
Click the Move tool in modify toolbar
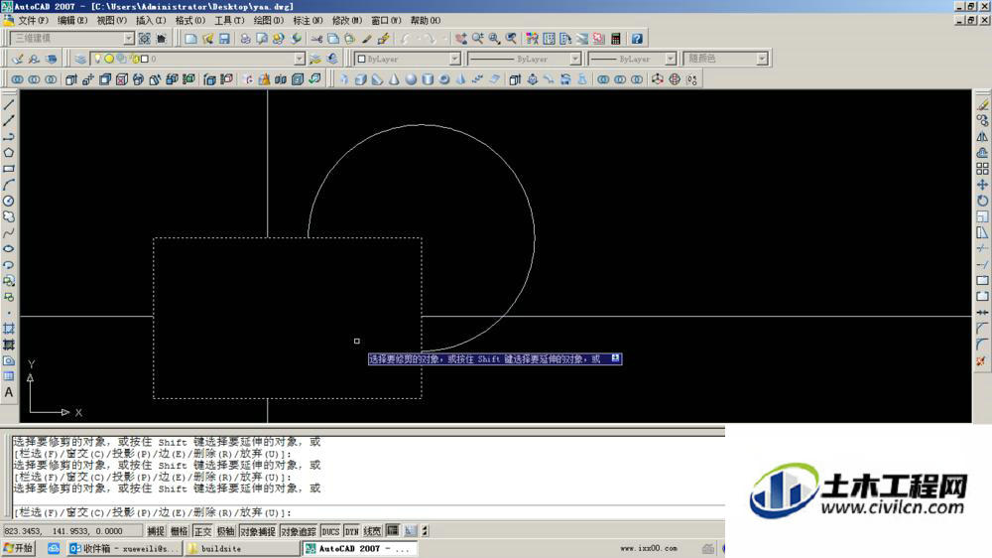(x=982, y=185)
